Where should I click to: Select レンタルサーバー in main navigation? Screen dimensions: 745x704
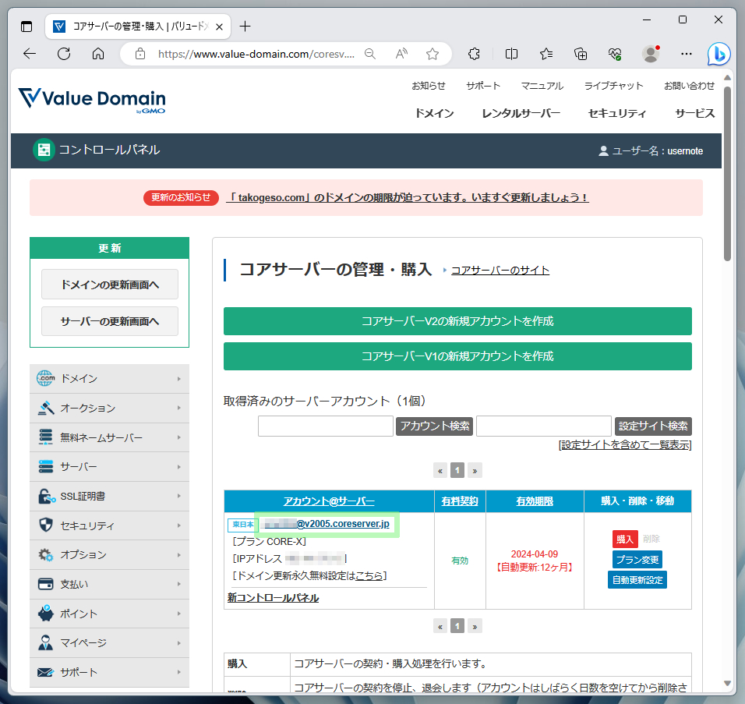[521, 113]
